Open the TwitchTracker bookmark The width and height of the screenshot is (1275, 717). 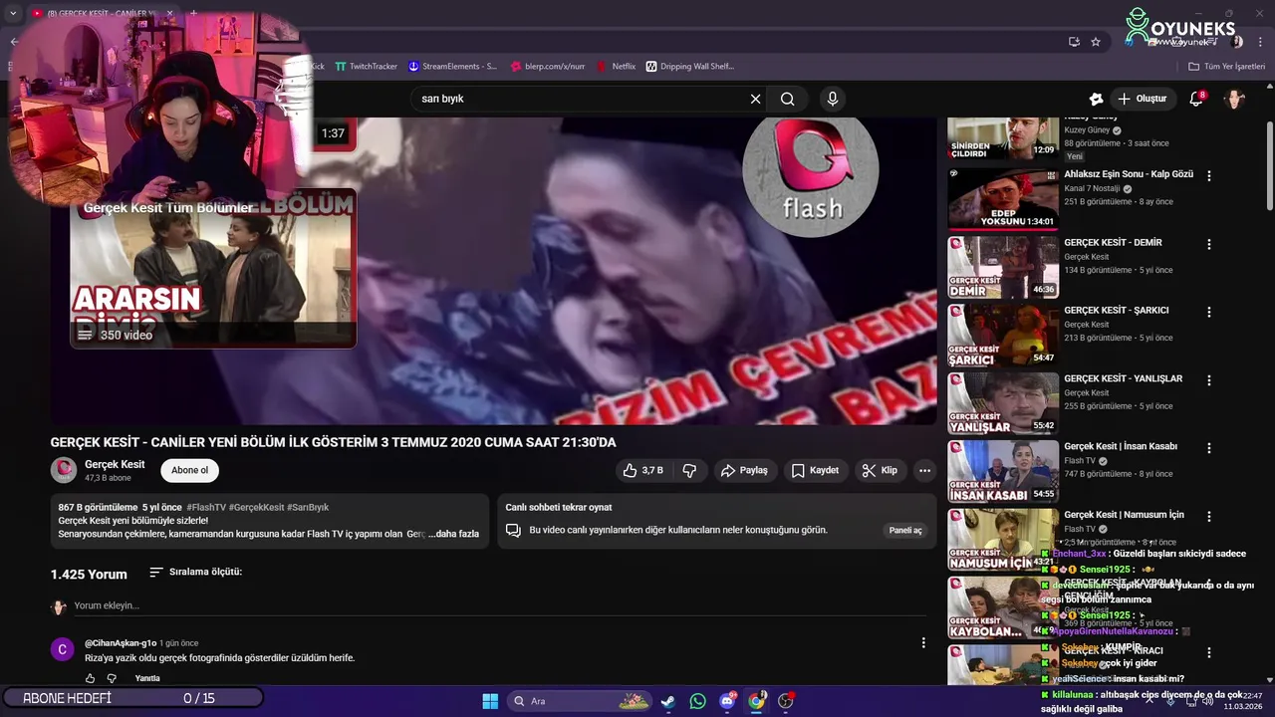coord(366,67)
